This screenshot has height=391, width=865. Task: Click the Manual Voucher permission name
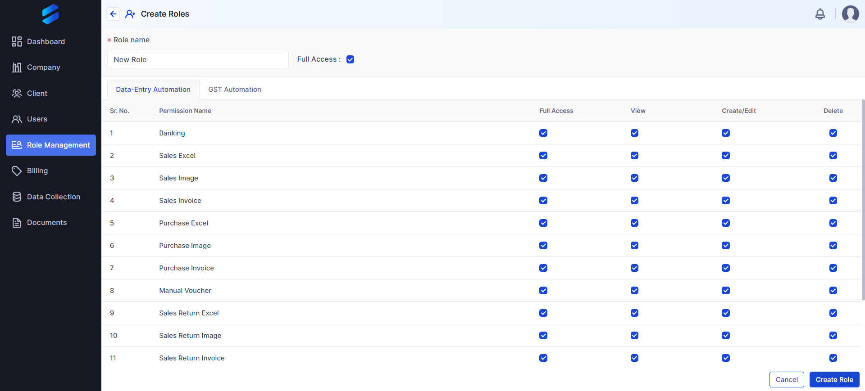click(x=185, y=291)
